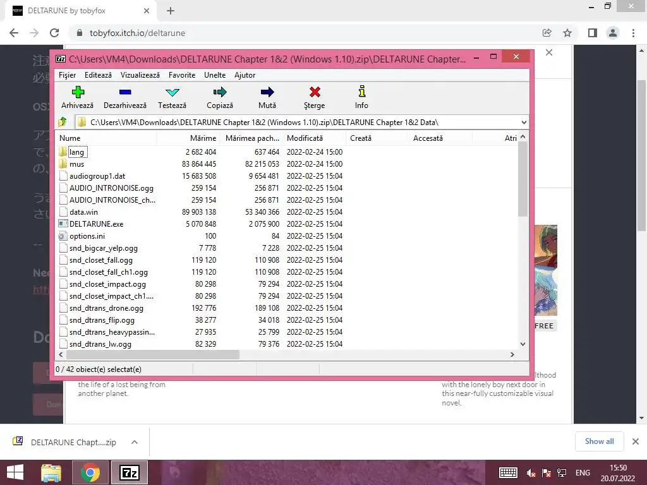Click the file list horizontal scrollbar thumb
Image resolution: width=647 pixels, height=485 pixels.
point(153,354)
